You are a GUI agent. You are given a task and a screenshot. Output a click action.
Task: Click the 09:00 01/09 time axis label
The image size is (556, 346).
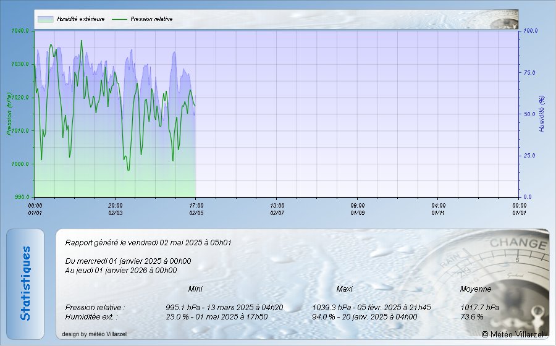[358, 209]
